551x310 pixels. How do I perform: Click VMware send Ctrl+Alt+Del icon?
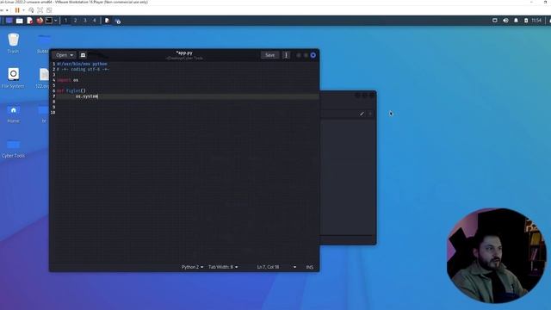[31, 10]
